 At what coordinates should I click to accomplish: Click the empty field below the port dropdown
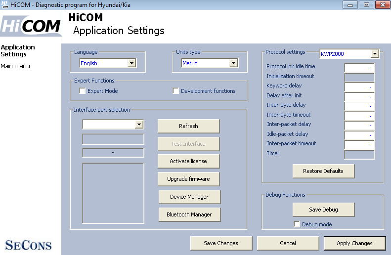(113, 139)
